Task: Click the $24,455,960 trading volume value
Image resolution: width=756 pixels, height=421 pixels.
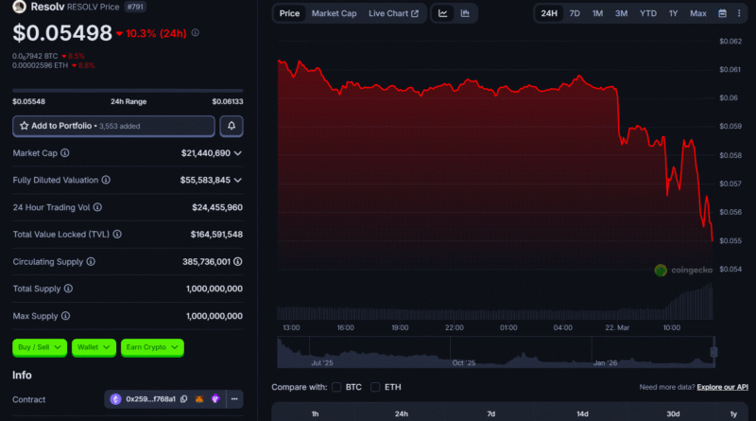Action: [x=217, y=207]
